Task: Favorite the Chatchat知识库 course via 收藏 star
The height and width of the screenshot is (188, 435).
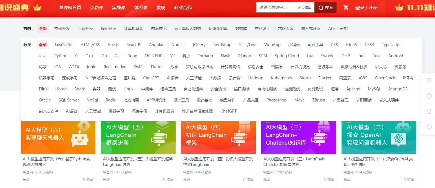Action: 328,179
